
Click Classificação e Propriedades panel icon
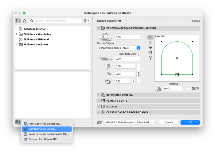(x=103, y=112)
